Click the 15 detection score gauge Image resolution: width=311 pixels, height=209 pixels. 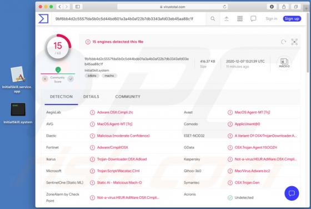click(58, 48)
